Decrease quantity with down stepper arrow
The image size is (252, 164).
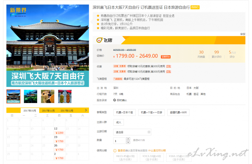click(128, 142)
